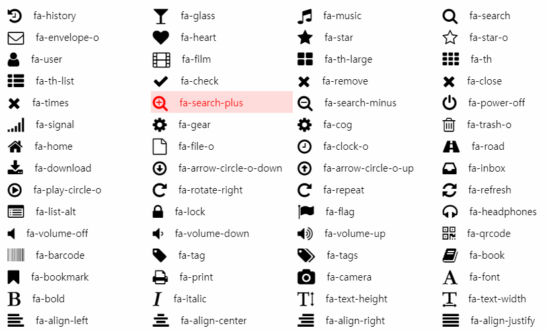Choose the fa-headphones icon
The width and height of the screenshot is (548, 332).
(450, 212)
